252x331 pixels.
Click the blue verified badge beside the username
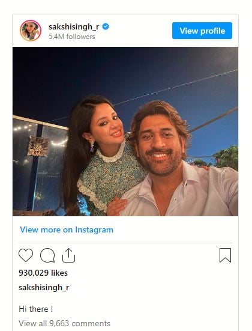pyautogui.click(x=106, y=26)
